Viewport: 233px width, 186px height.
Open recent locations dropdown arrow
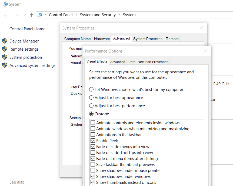25,15
